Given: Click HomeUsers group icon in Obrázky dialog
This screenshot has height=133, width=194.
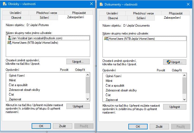Looking at the screenshot, I should [9, 43].
